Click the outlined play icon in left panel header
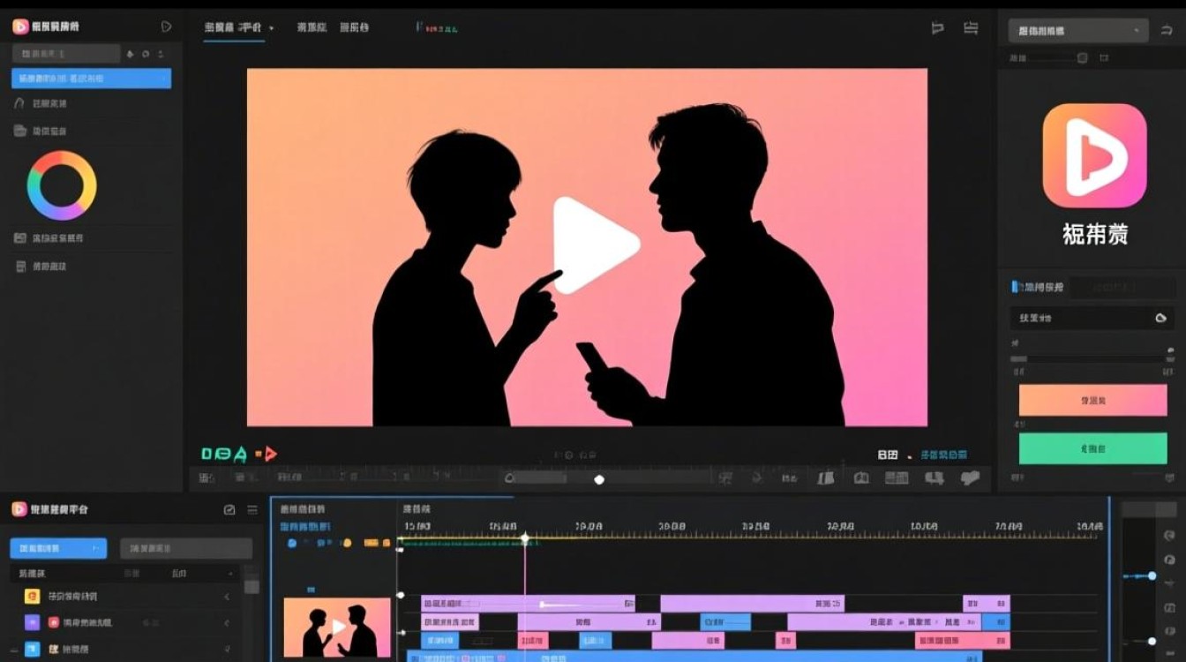 pyautogui.click(x=167, y=27)
